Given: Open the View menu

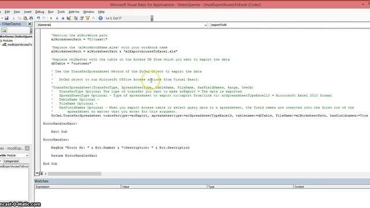Looking at the screenshot, I should tap(17, 12).
